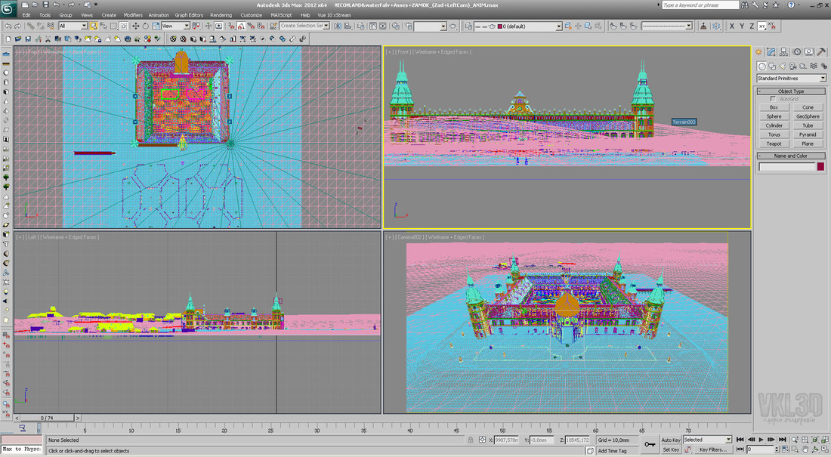Click the Select Object tool icon
This screenshot has width=831, height=457.
[93, 26]
